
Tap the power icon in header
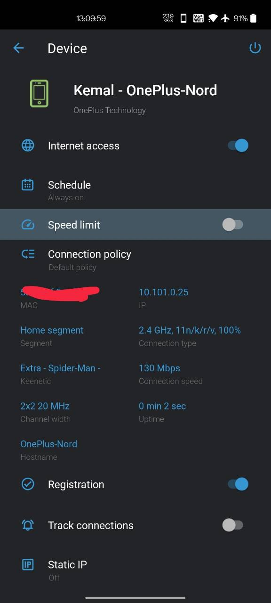tap(255, 48)
